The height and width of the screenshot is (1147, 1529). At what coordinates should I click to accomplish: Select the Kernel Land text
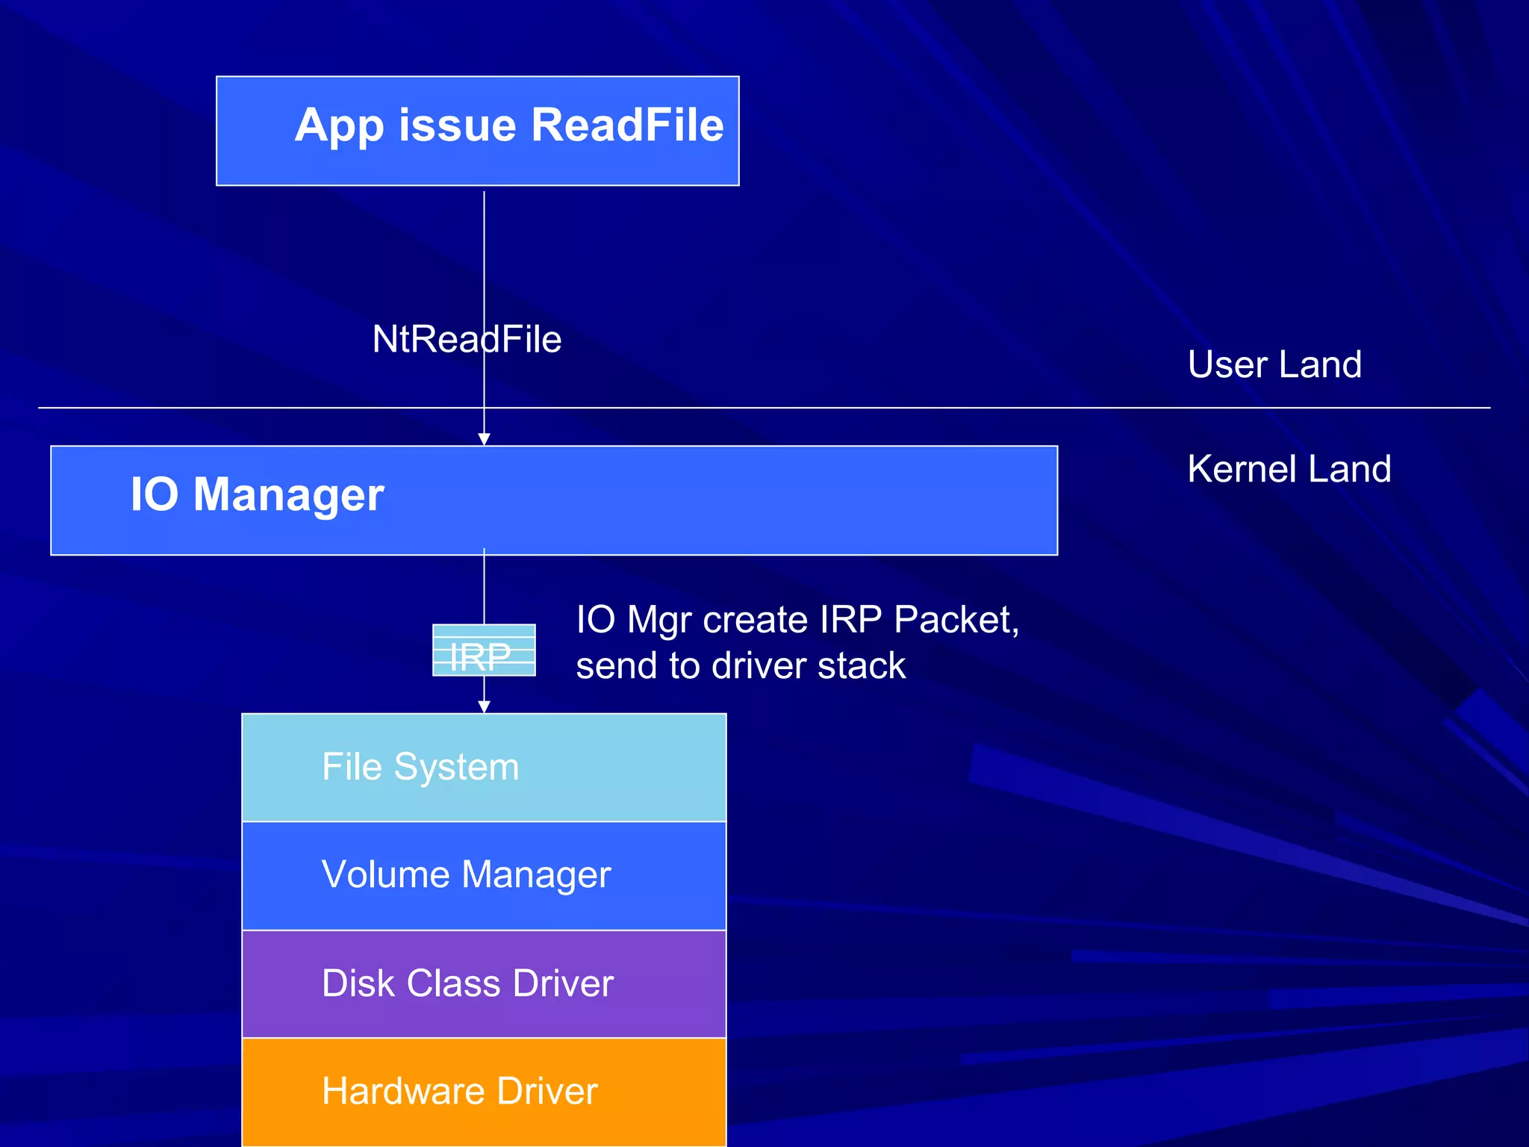click(x=1289, y=469)
